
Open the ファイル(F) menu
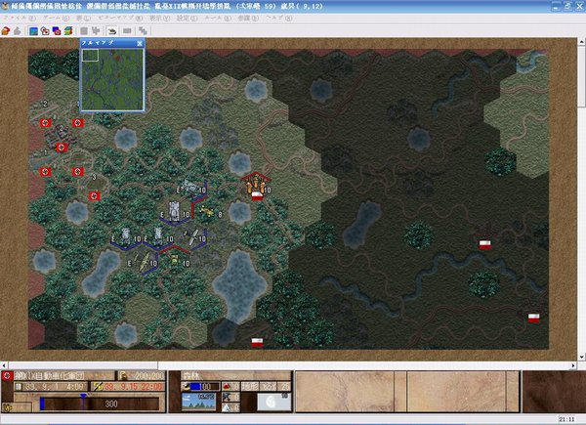click(x=20, y=18)
